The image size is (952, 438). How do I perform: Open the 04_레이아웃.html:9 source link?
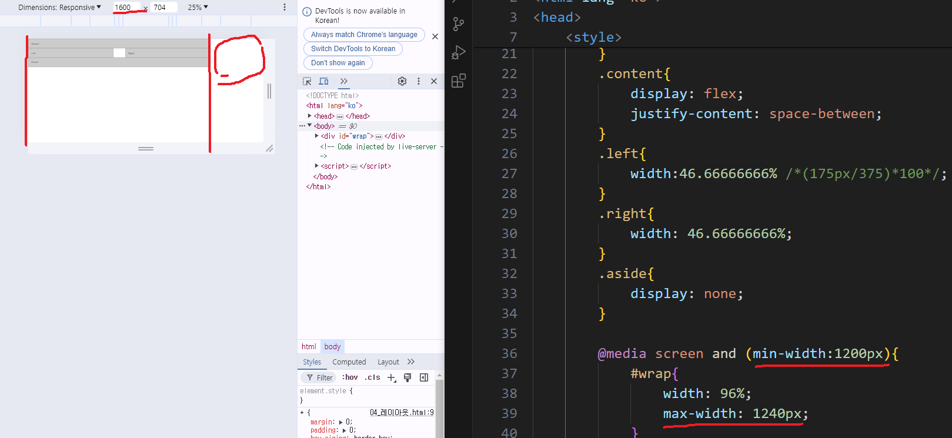click(402, 413)
